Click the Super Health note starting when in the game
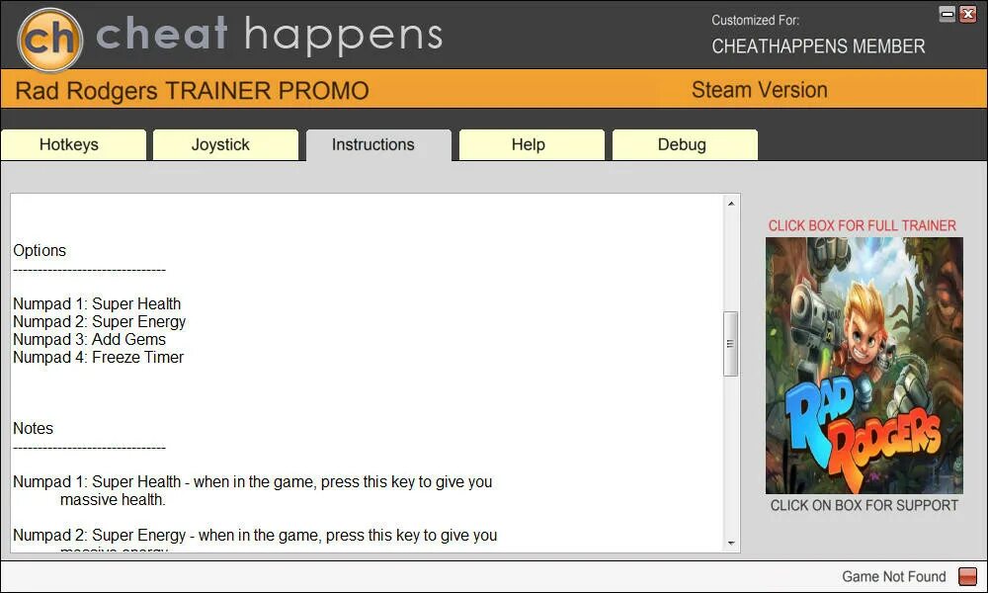988x593 pixels. (x=253, y=482)
